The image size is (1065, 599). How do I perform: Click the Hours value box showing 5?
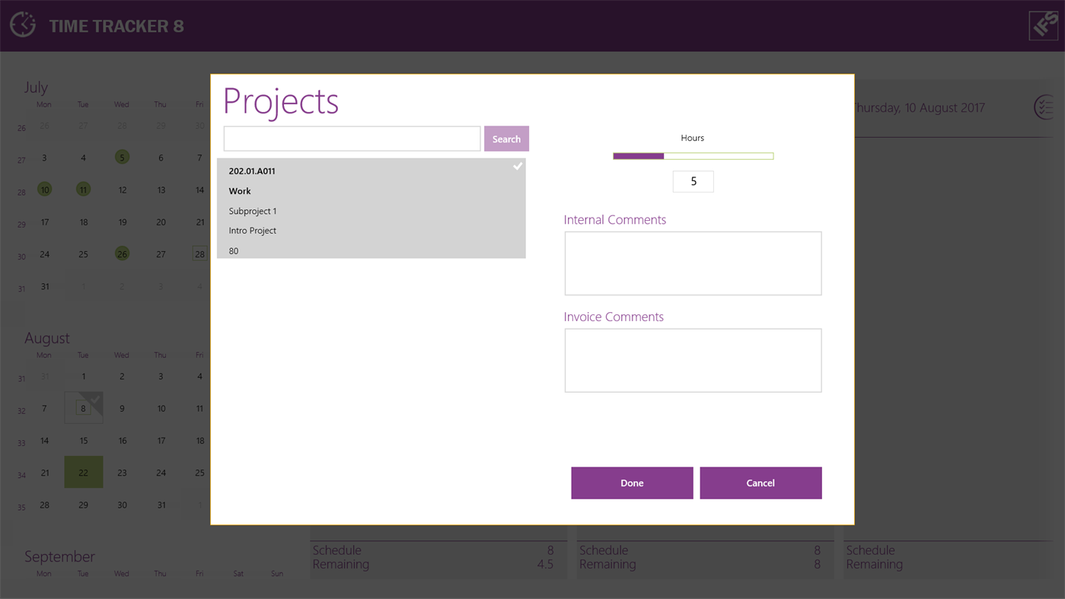(x=693, y=181)
